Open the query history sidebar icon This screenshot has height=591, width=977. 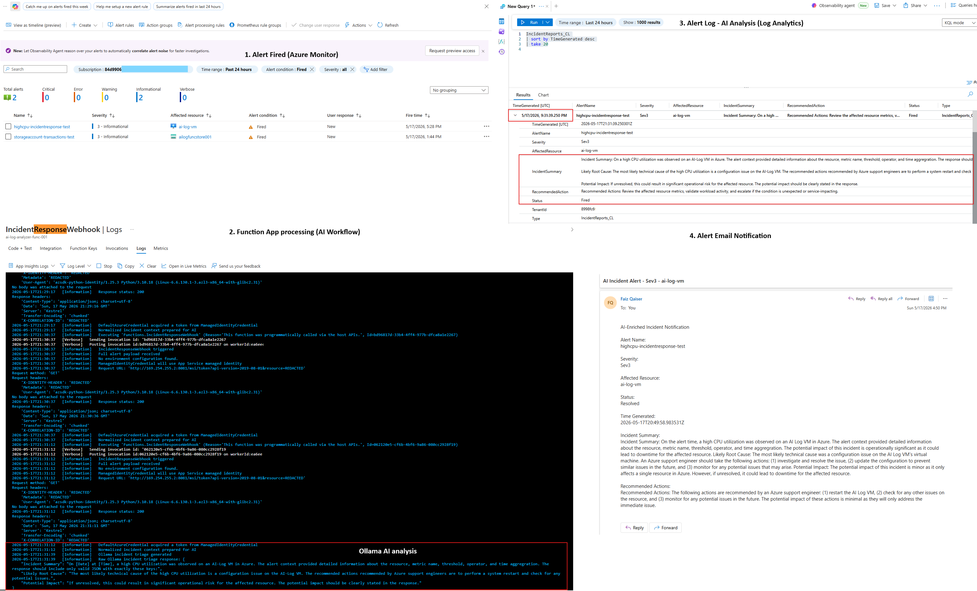click(502, 52)
